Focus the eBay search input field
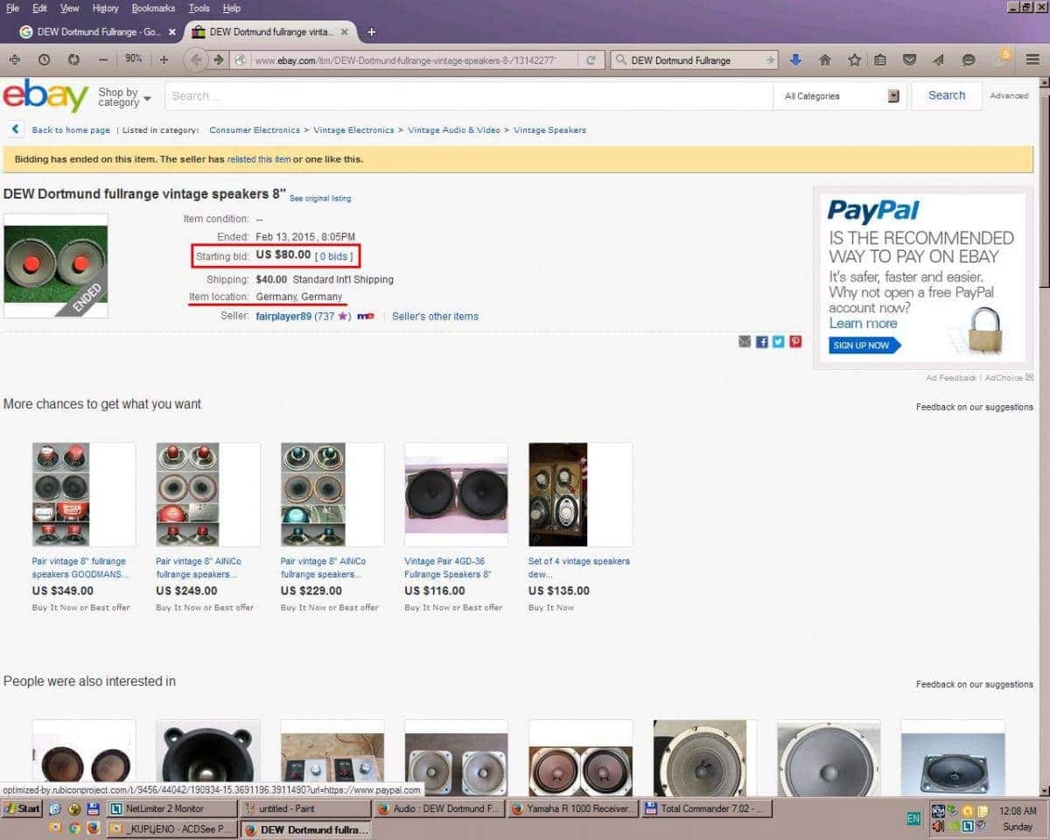 468,96
